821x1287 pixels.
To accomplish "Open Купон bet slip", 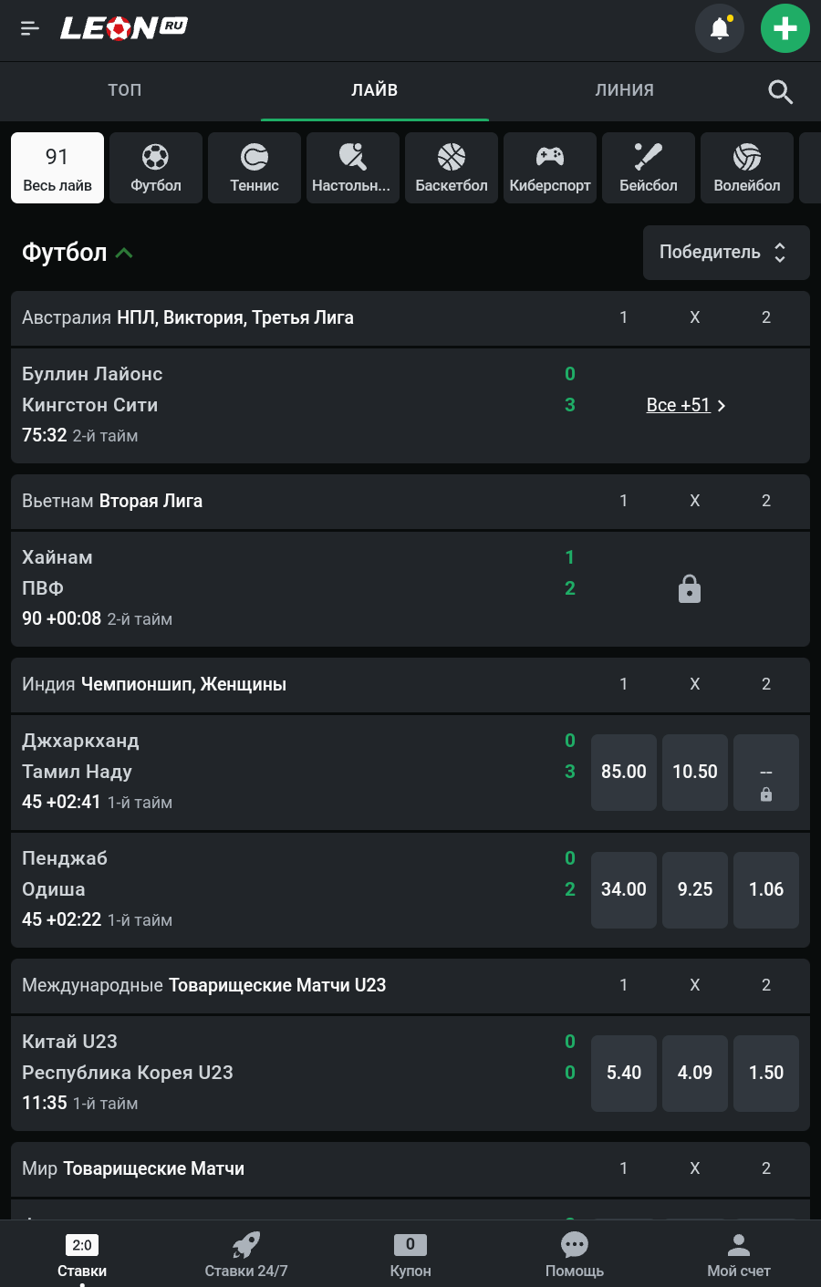I will click(410, 1255).
